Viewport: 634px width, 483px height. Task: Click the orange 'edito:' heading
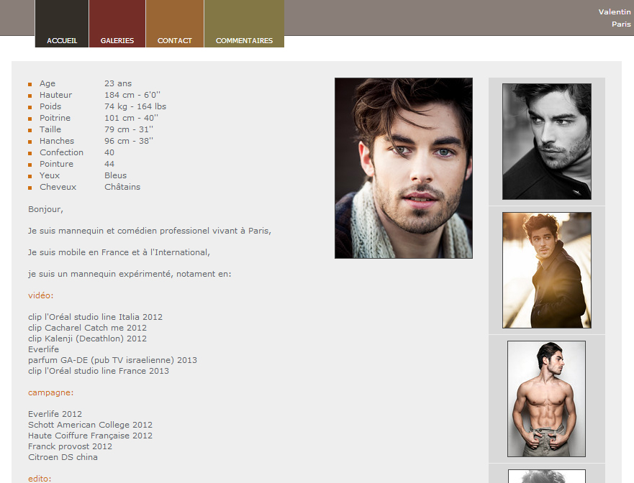(x=40, y=479)
